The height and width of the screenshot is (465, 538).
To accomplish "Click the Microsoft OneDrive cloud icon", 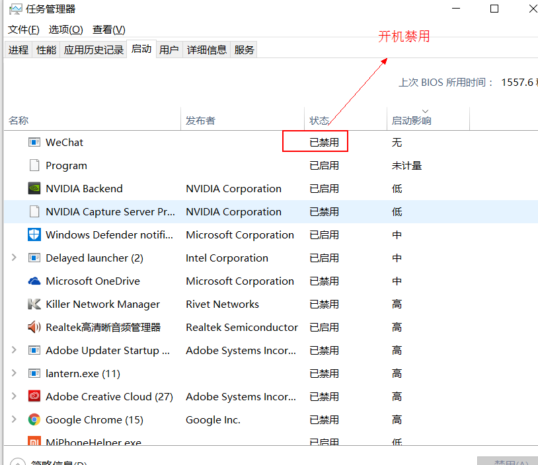I will [34, 281].
